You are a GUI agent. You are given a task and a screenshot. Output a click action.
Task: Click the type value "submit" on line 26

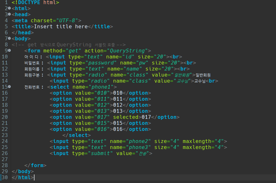[100, 153]
